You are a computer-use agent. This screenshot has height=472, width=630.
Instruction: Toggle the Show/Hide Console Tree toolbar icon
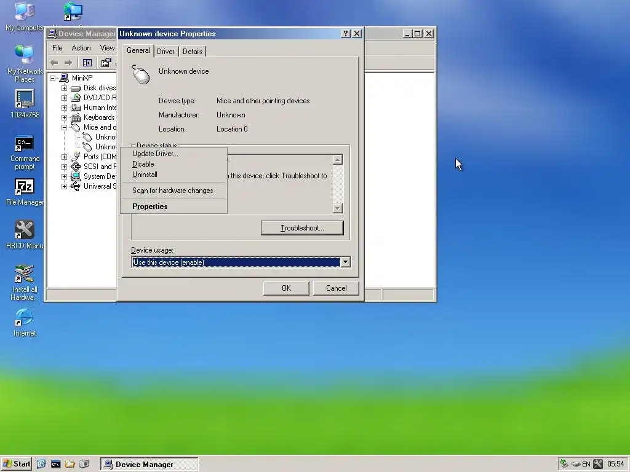click(87, 63)
